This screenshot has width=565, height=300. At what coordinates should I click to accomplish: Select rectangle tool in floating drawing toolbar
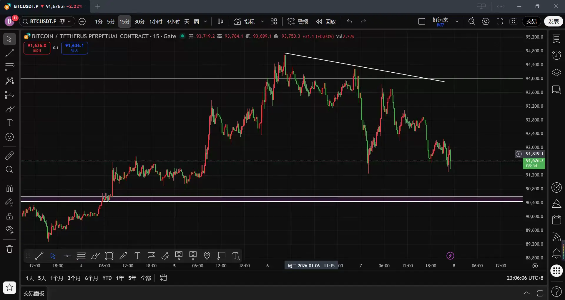tap(109, 256)
